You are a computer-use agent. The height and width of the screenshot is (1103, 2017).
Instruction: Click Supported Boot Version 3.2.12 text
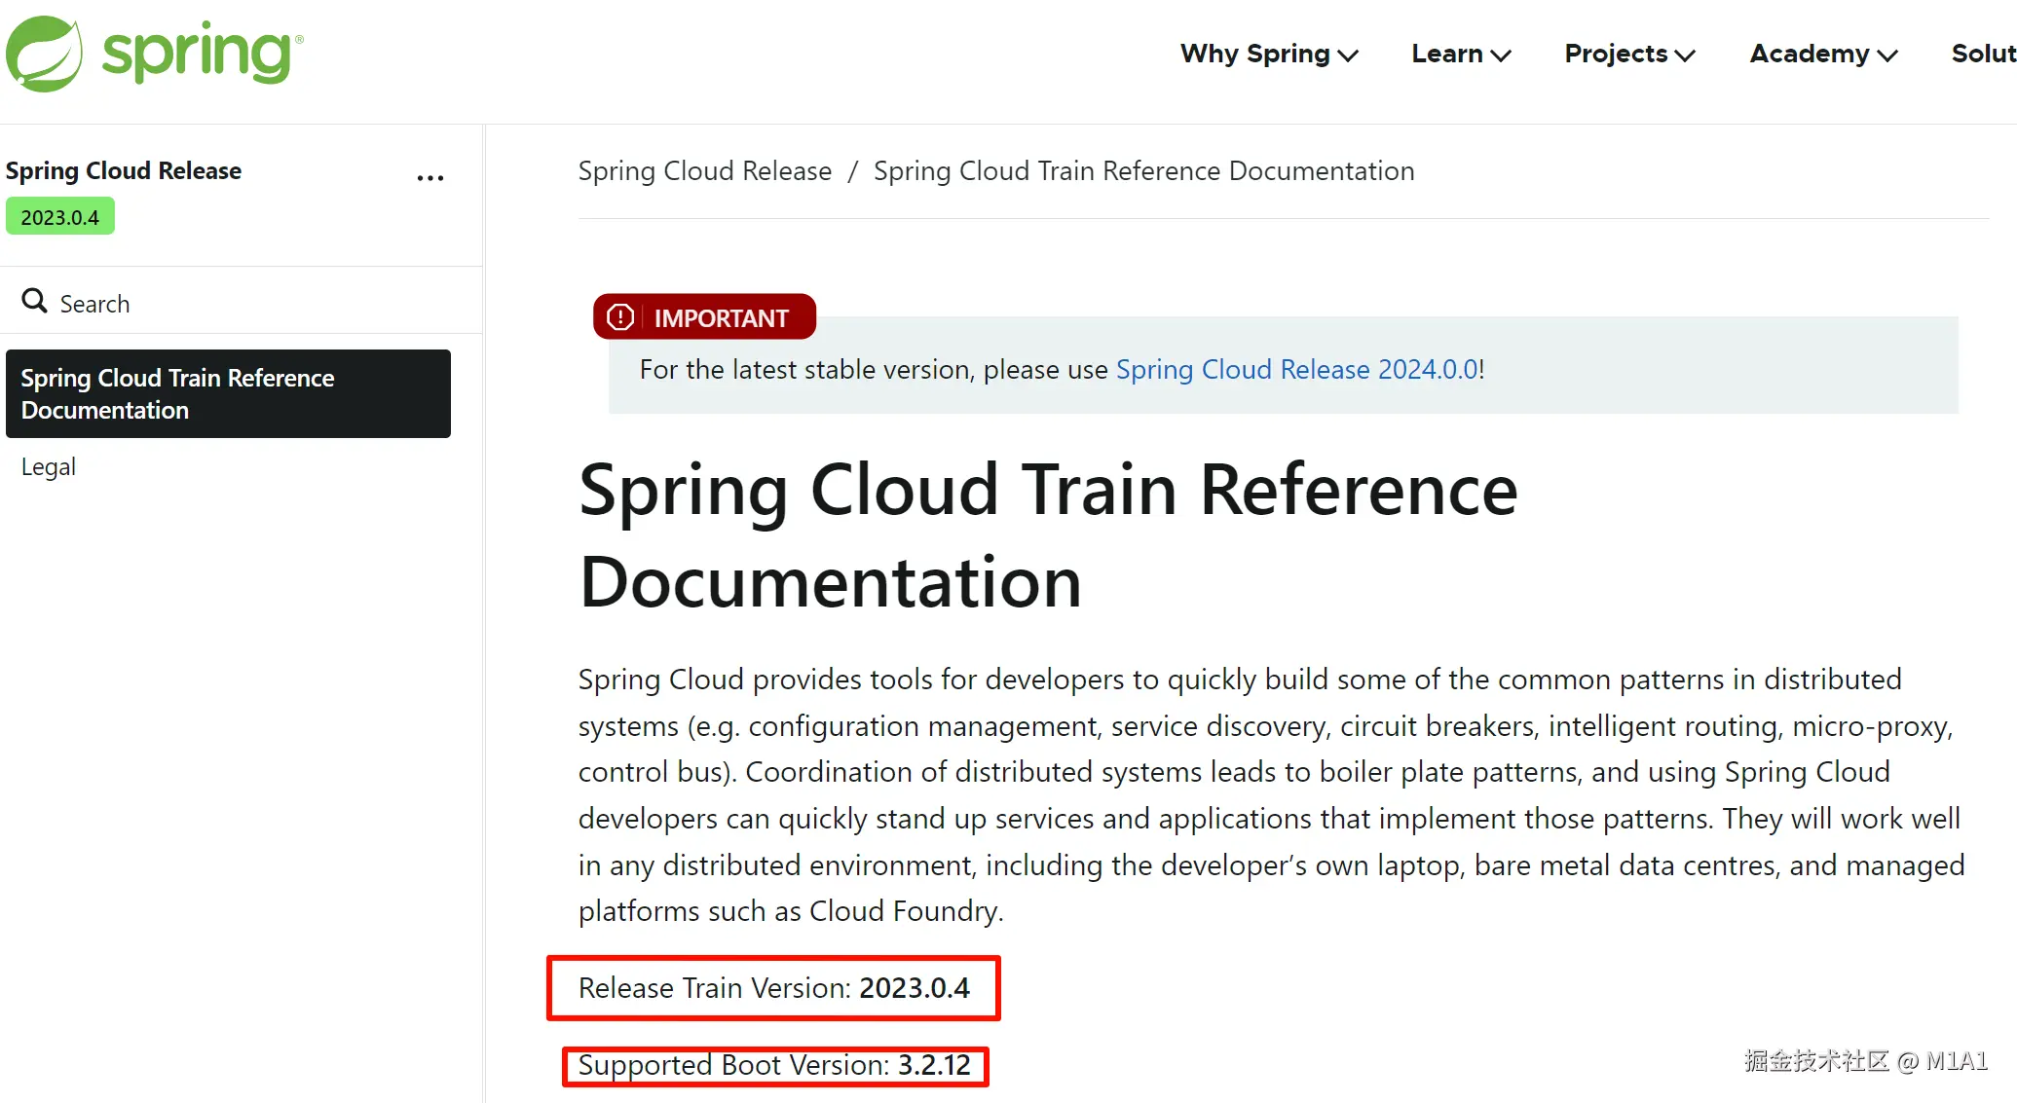pyautogui.click(x=774, y=1065)
